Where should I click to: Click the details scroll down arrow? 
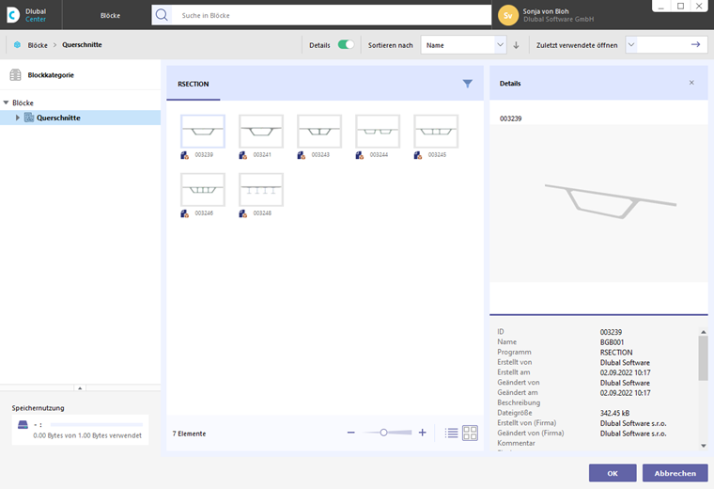click(x=703, y=446)
